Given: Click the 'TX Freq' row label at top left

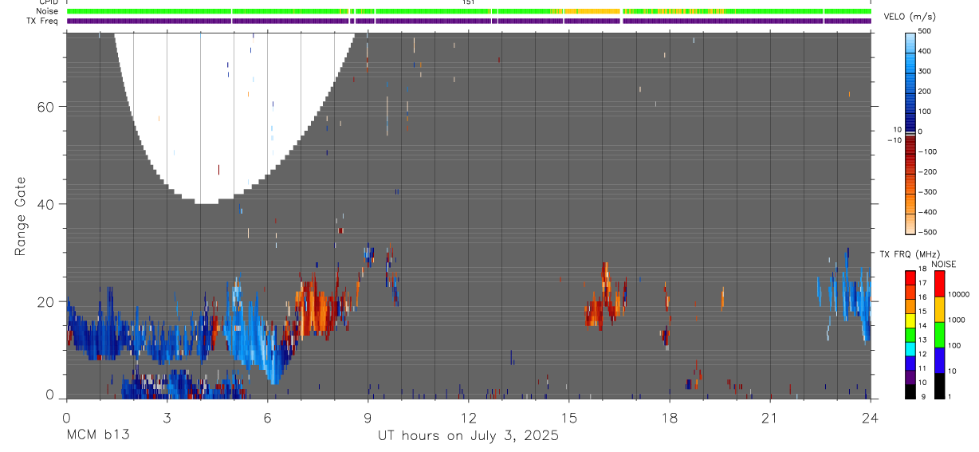Looking at the screenshot, I should (x=42, y=21).
